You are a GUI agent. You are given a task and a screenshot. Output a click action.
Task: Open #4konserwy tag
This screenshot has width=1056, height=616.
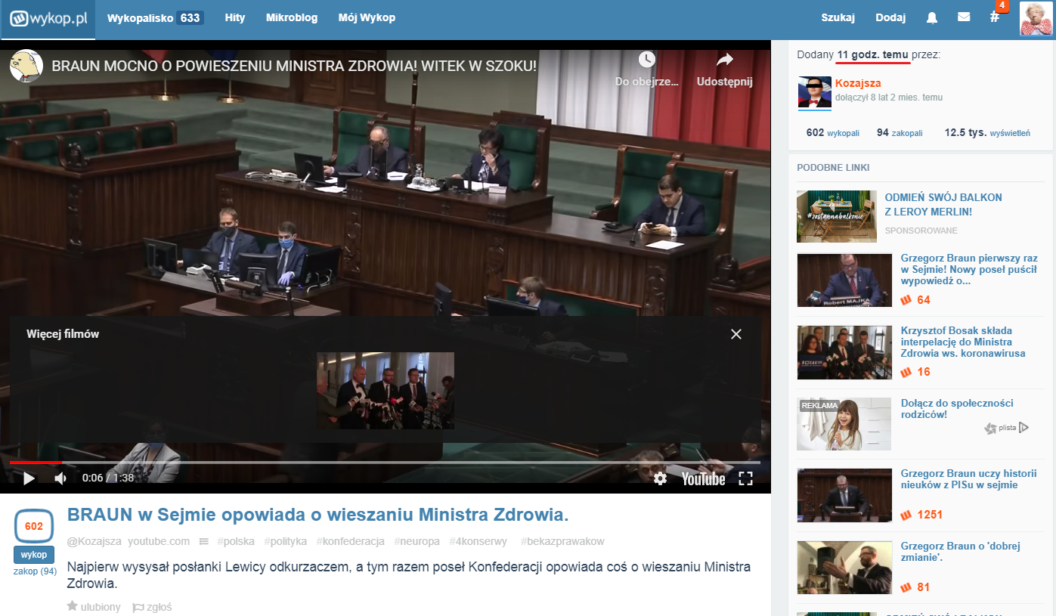pyautogui.click(x=478, y=541)
